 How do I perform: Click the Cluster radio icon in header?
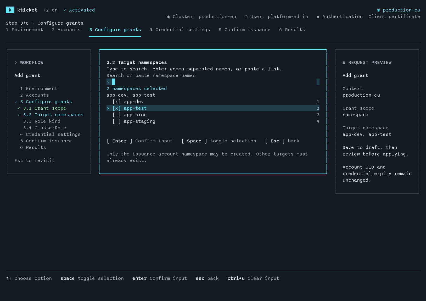[168, 17]
